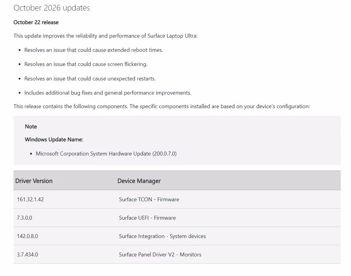Click 'Surface Integration - System devices' cell
Viewport: 351px width, 276px height.
(162, 236)
